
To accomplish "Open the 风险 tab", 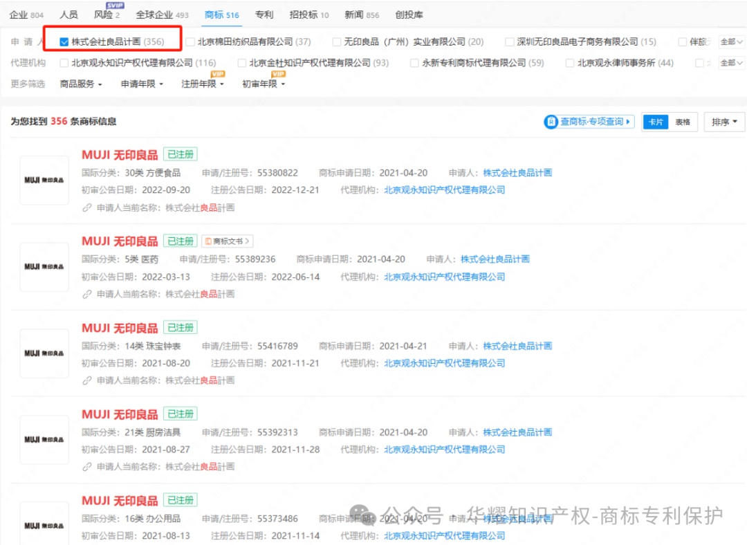I will 107,15.
